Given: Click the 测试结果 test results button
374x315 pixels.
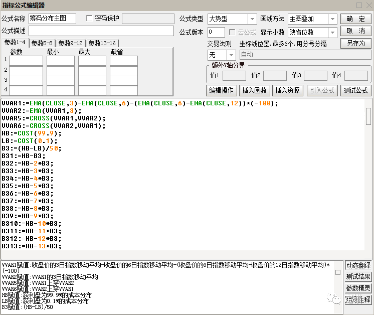Looking at the screenshot, I should pos(358,276).
